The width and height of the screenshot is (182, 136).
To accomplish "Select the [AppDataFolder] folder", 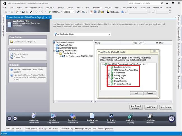I will (x=66, y=45).
